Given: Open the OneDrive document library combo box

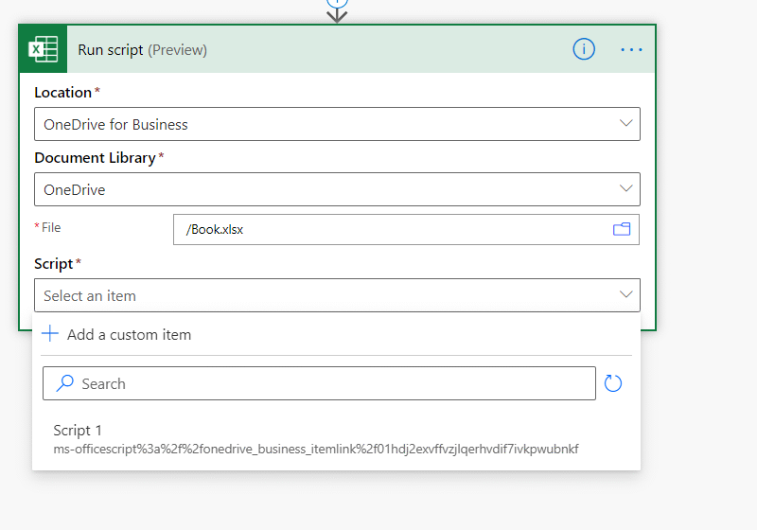Looking at the screenshot, I should point(337,189).
